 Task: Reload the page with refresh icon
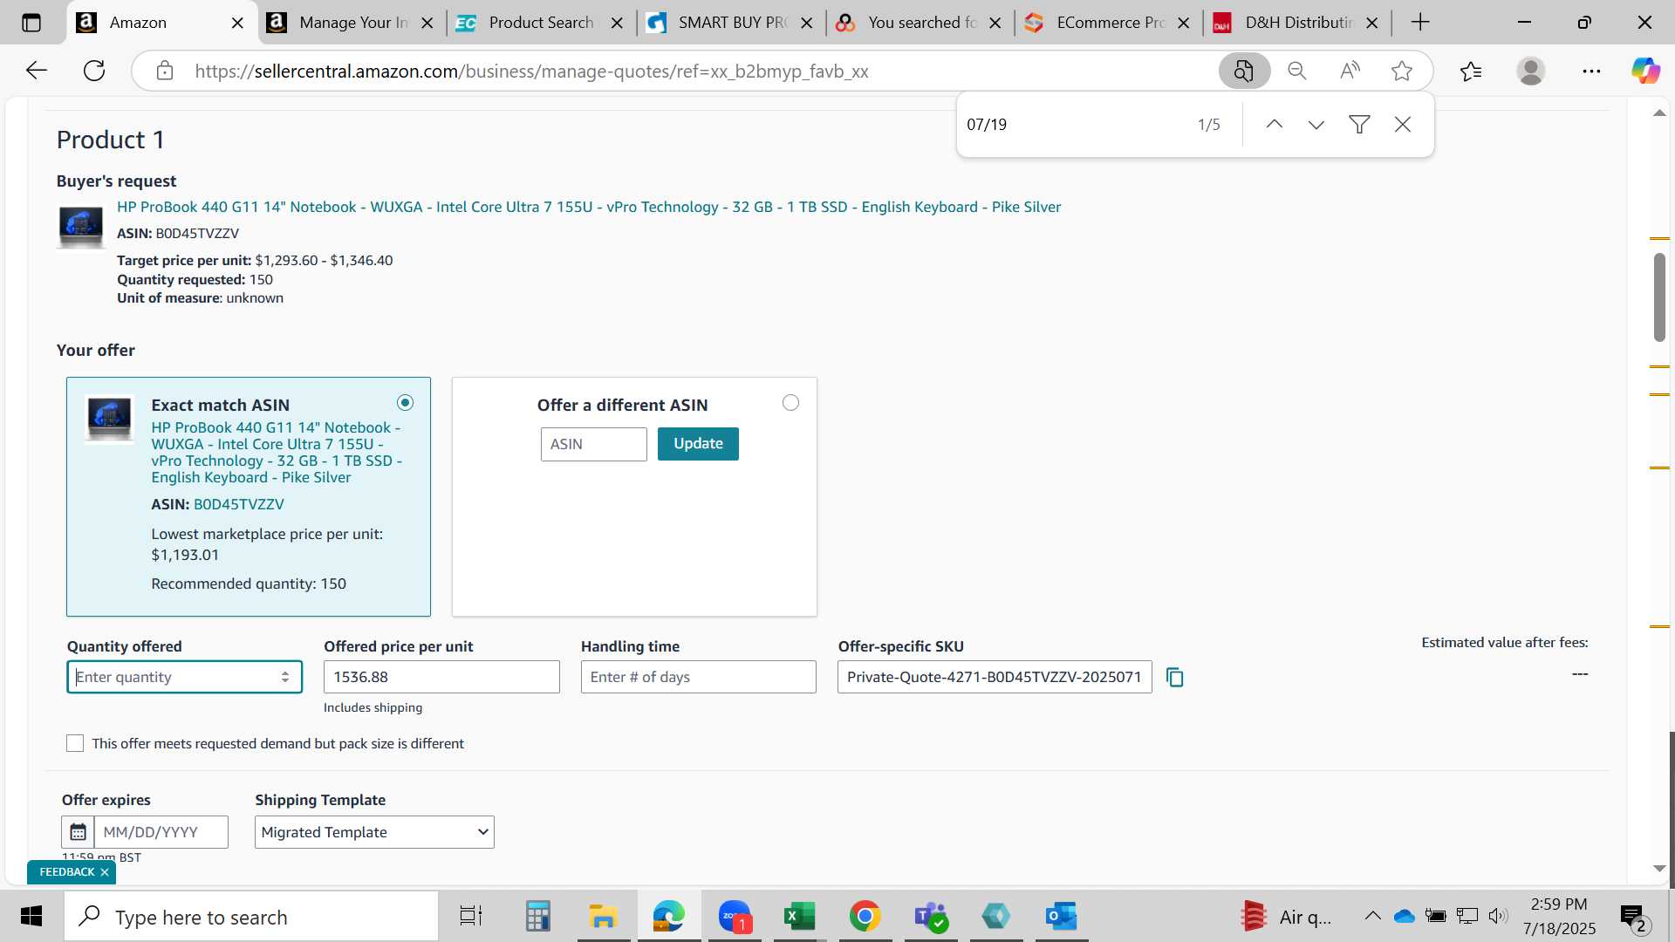click(x=94, y=71)
